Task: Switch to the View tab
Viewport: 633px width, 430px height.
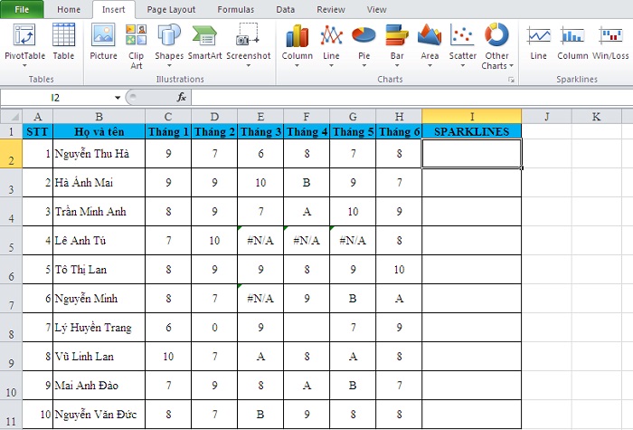Action: (377, 9)
